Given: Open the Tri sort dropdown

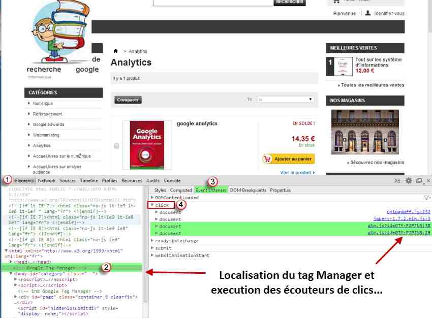Looking at the screenshot, I should point(285,100).
